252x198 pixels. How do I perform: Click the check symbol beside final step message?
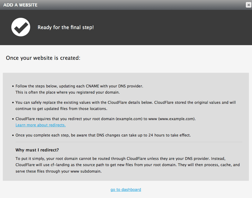21,27
